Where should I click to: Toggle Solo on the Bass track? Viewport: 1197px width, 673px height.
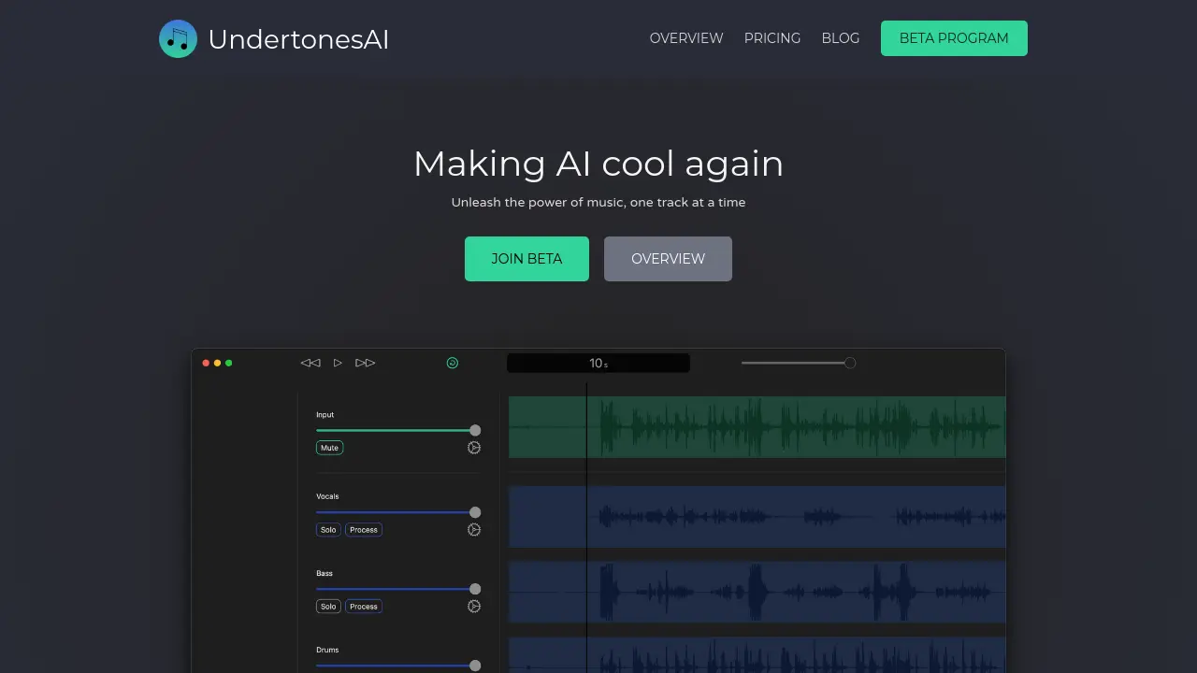point(328,607)
